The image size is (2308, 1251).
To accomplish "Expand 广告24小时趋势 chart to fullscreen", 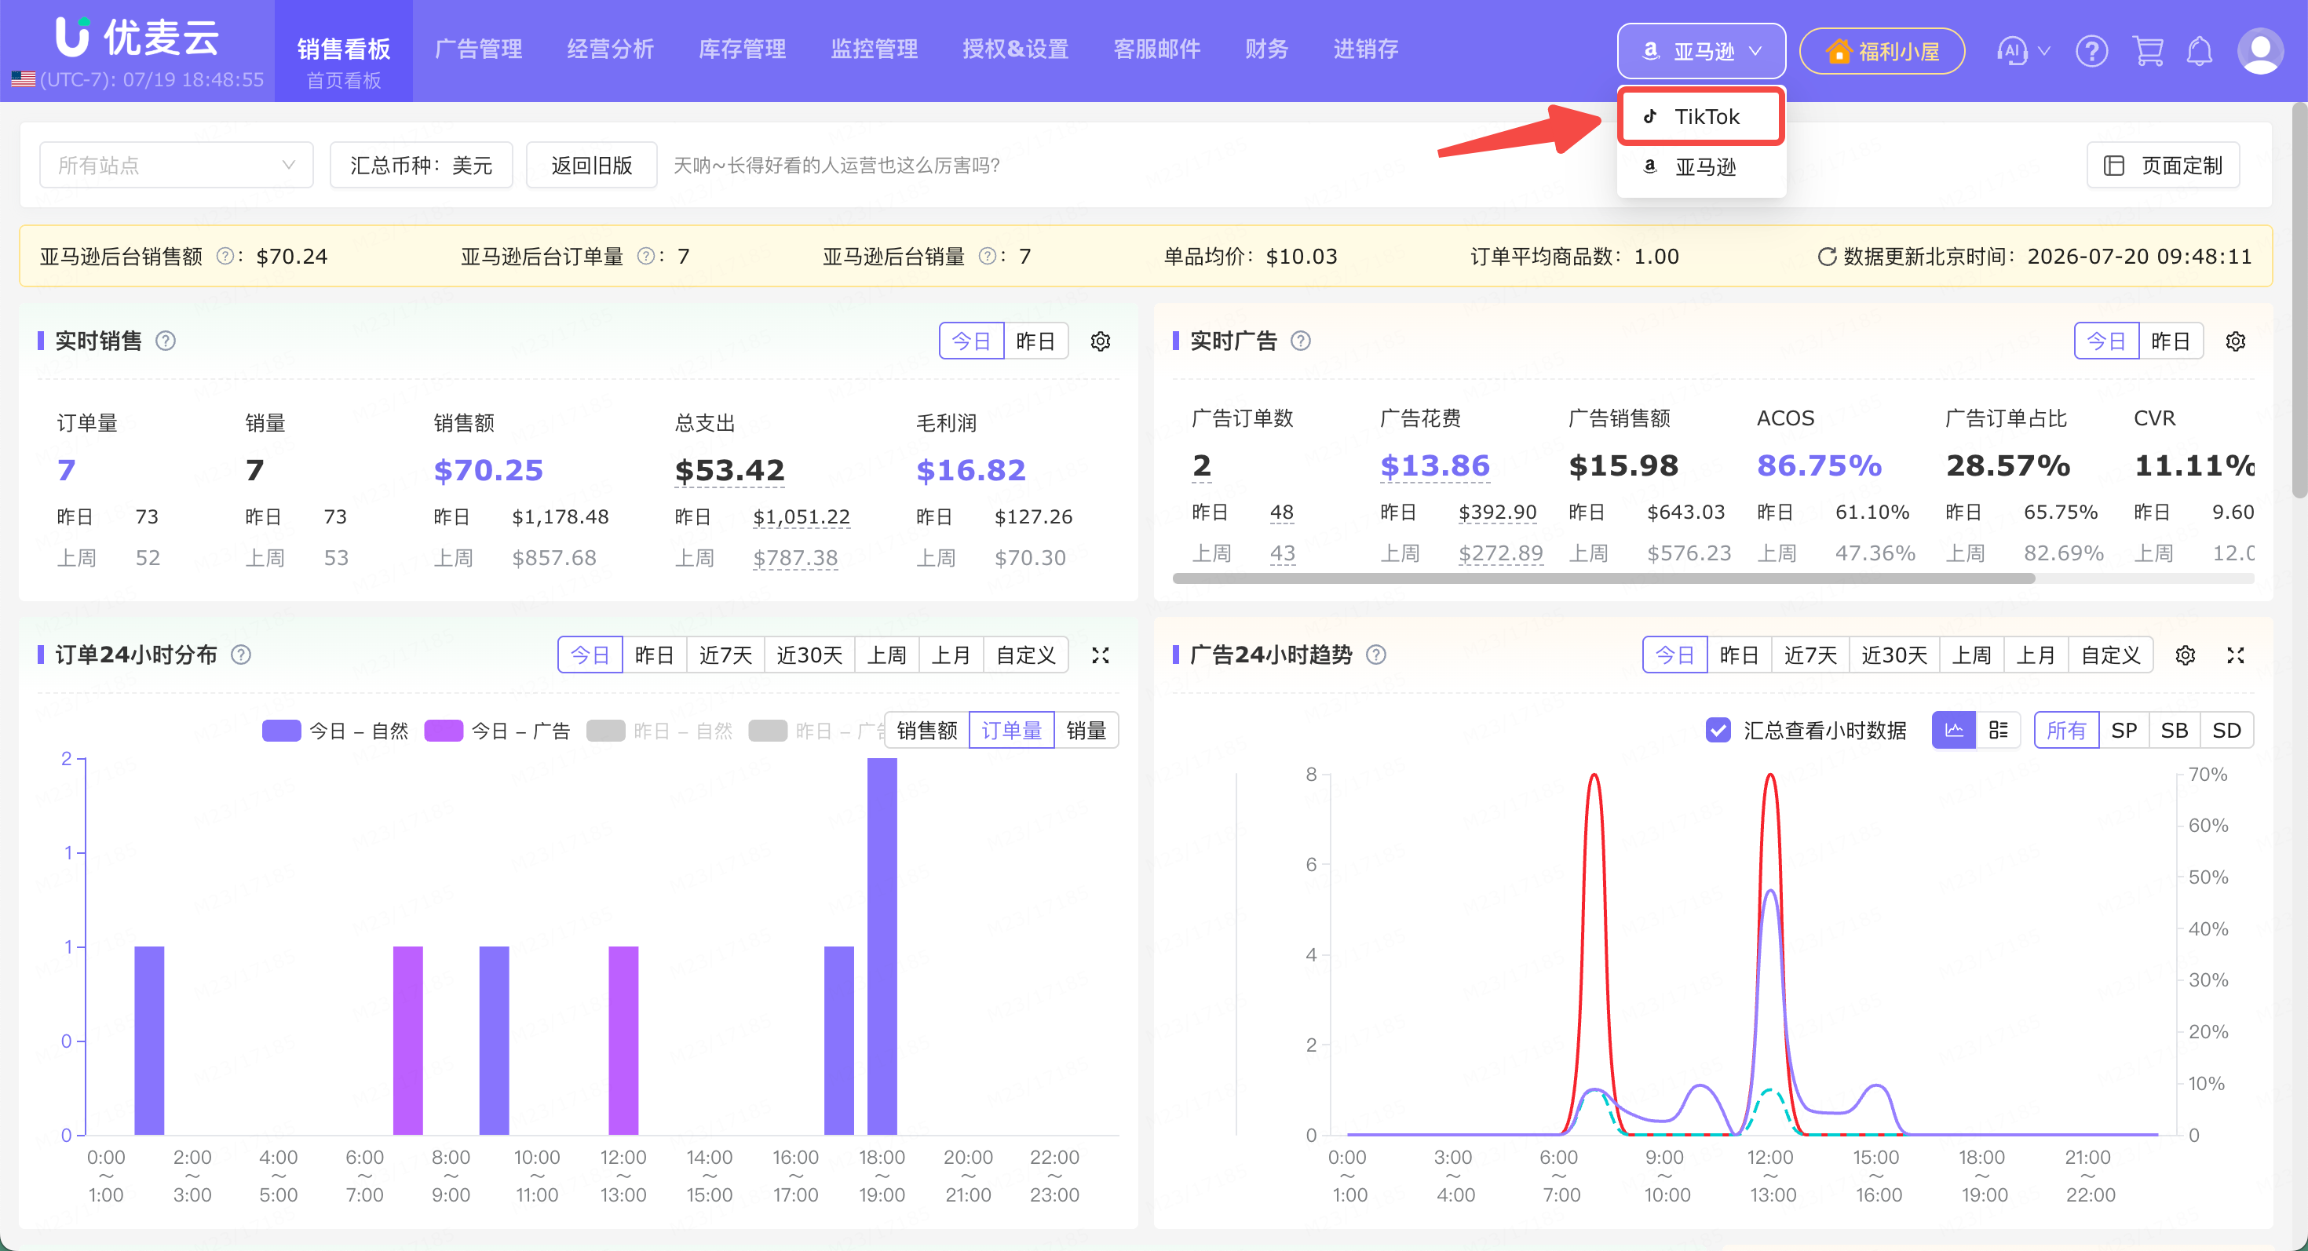I will [2236, 655].
